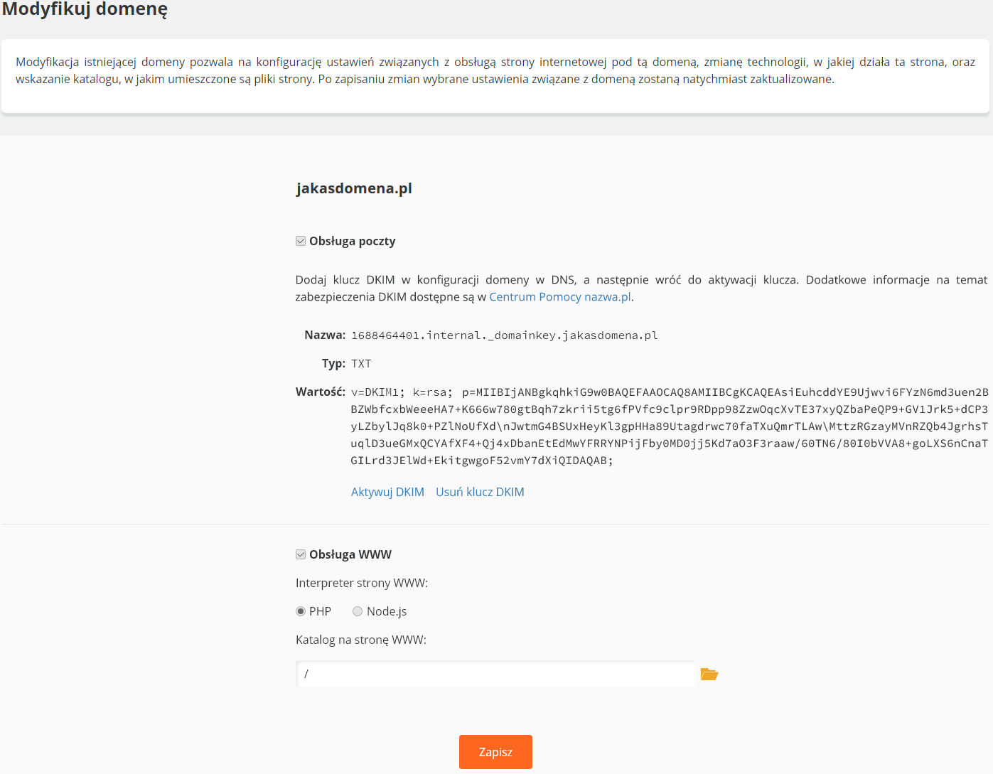The image size is (993, 774).
Task: Toggle the Obsługa WWW checkbox
Action: click(x=301, y=554)
